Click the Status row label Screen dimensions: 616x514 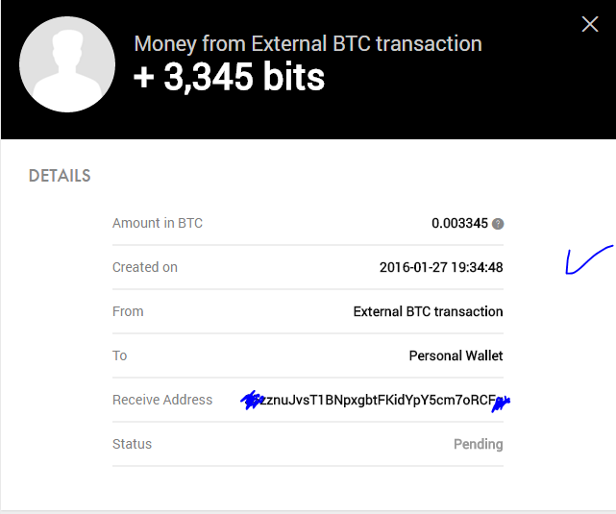pyautogui.click(x=132, y=444)
